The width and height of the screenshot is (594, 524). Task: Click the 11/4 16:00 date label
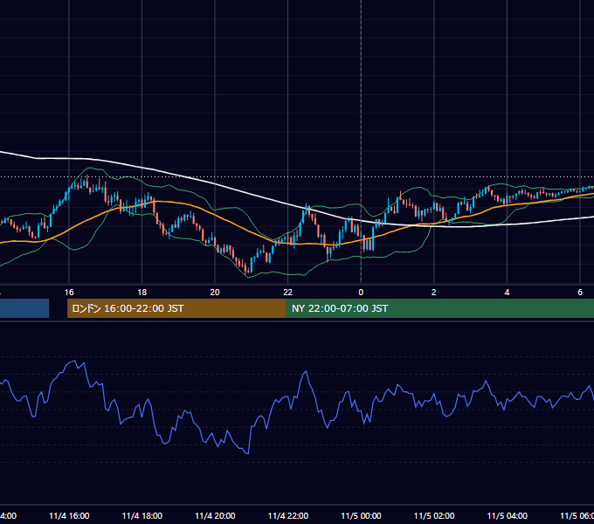69,516
